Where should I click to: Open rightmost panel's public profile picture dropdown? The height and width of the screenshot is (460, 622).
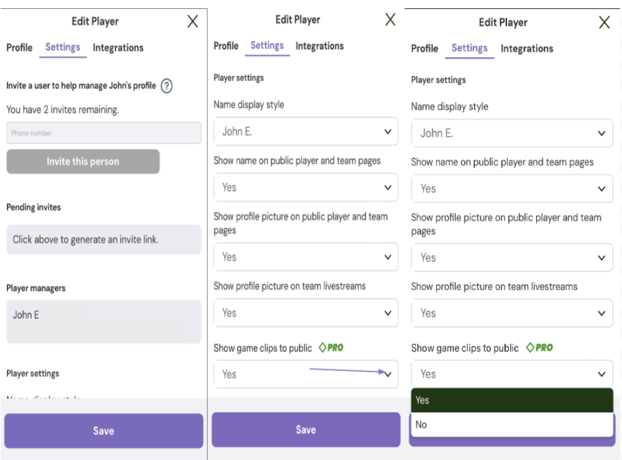click(x=512, y=258)
